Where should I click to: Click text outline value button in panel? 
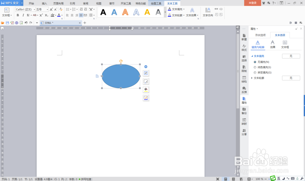291,78
